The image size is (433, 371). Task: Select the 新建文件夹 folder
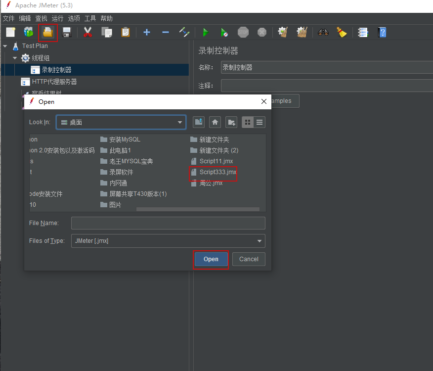[210, 139]
